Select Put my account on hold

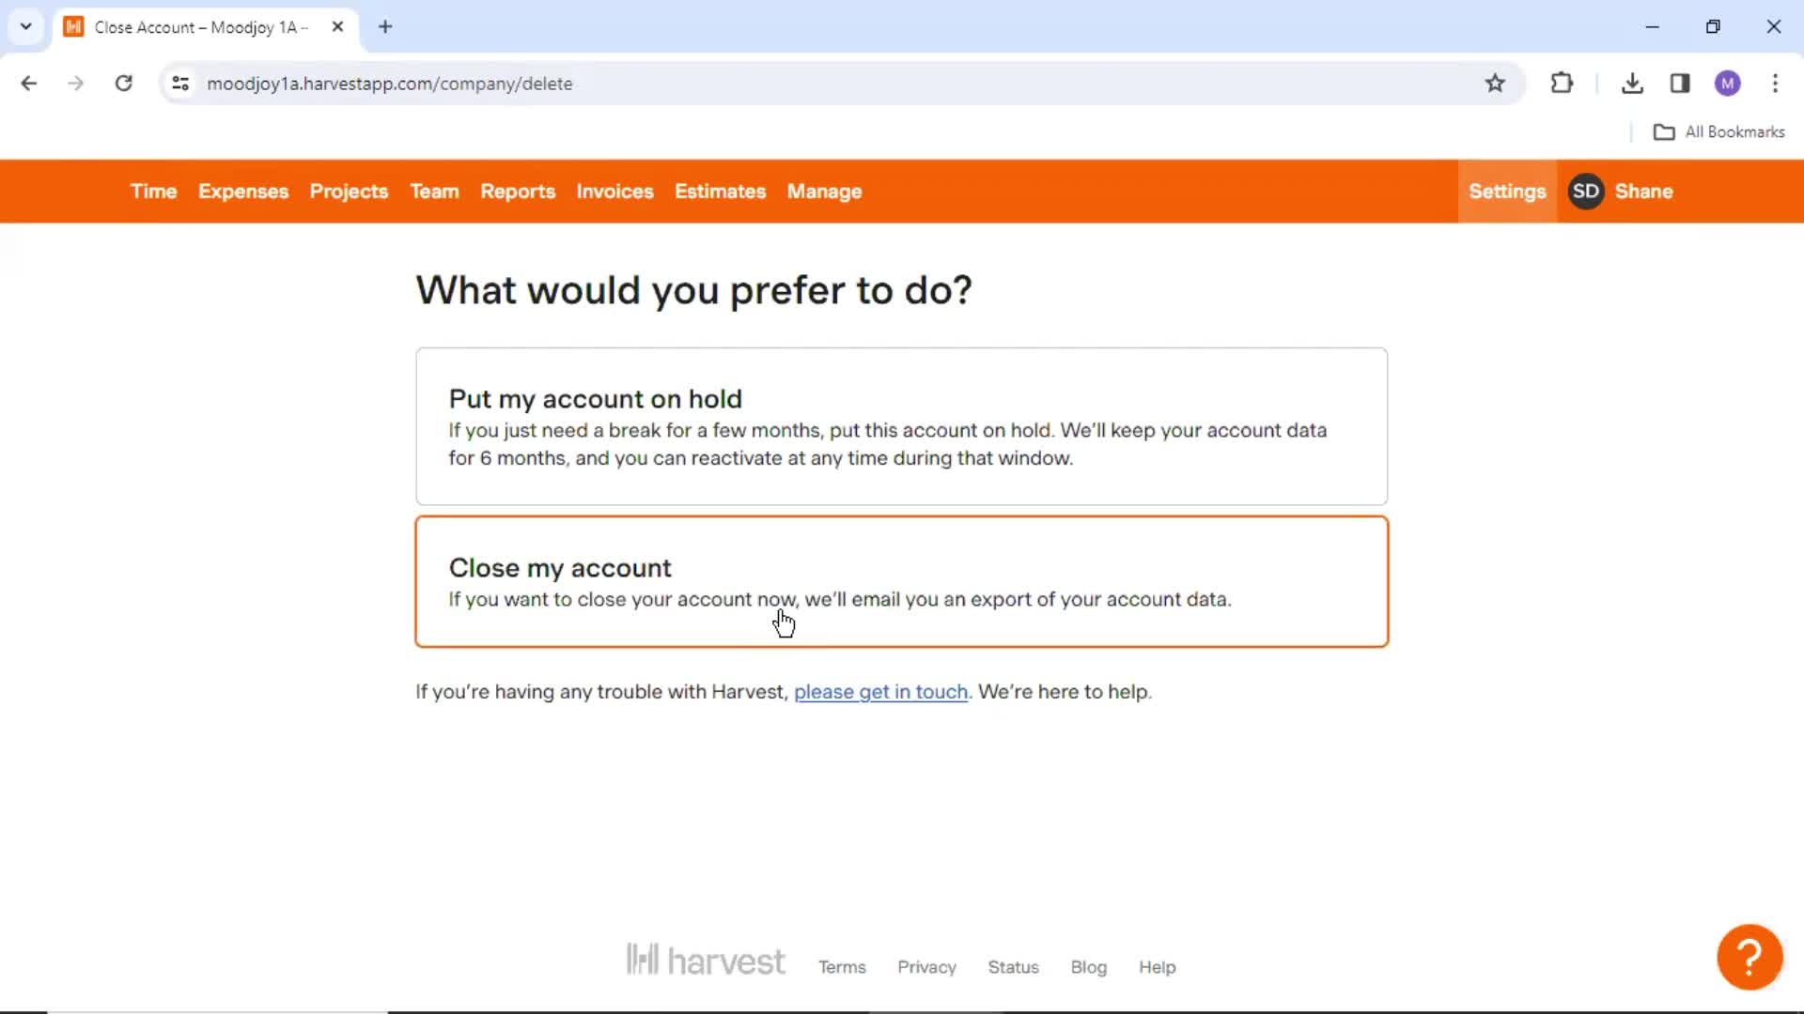point(901,426)
